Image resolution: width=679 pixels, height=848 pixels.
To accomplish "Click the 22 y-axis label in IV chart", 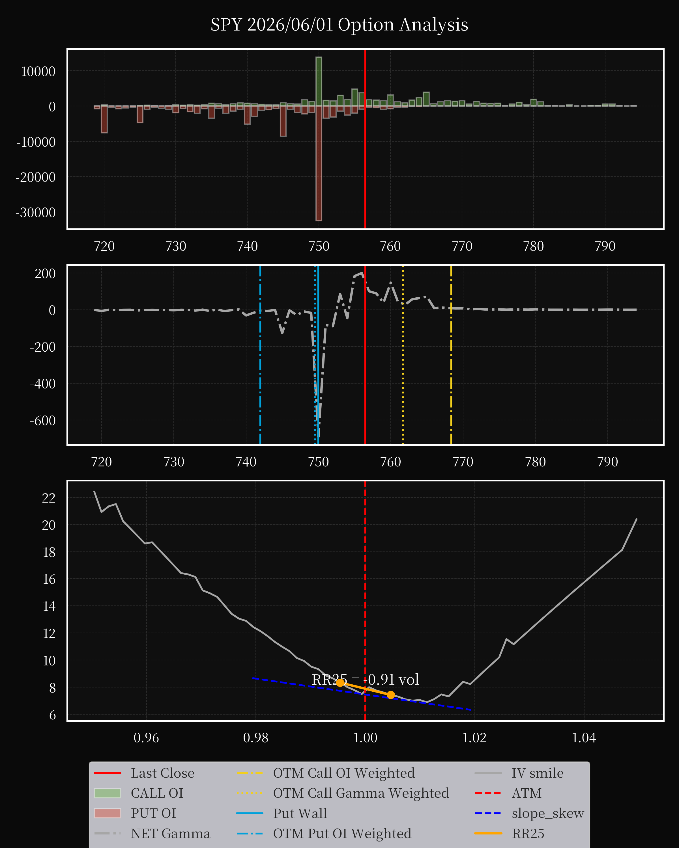I will [49, 498].
